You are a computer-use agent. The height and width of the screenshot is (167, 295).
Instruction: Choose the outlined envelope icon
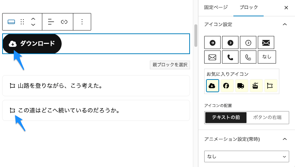click(x=213, y=57)
